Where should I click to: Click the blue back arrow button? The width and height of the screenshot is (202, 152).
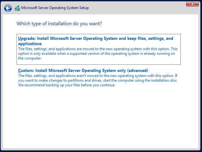click(8, 8)
